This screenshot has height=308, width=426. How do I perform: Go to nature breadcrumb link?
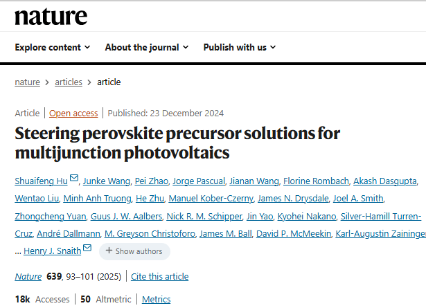tap(27, 82)
